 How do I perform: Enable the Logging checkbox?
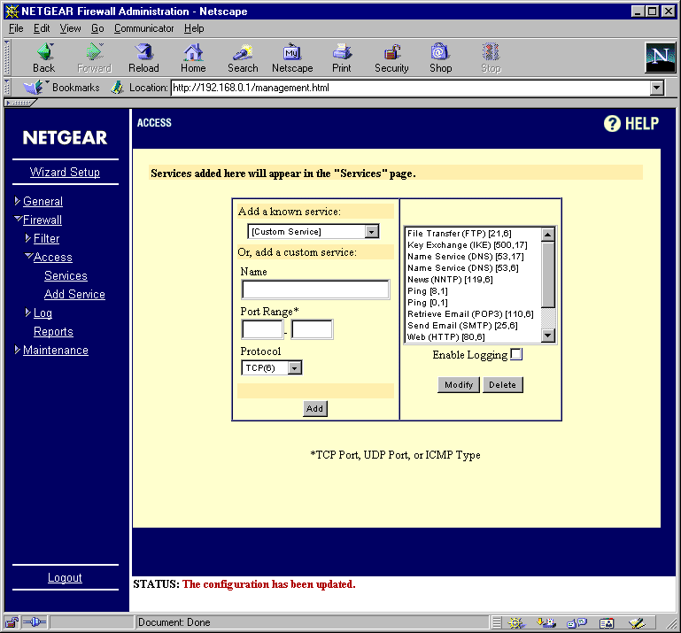click(516, 354)
